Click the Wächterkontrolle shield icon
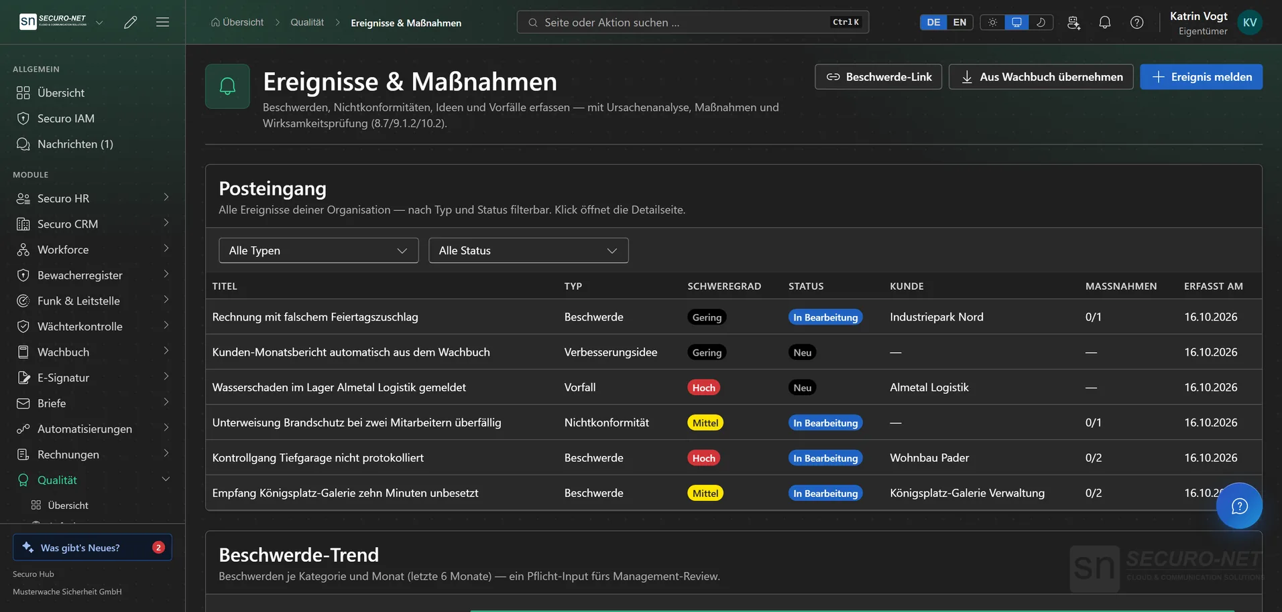Viewport: 1282px width, 612px height. pyautogui.click(x=23, y=327)
